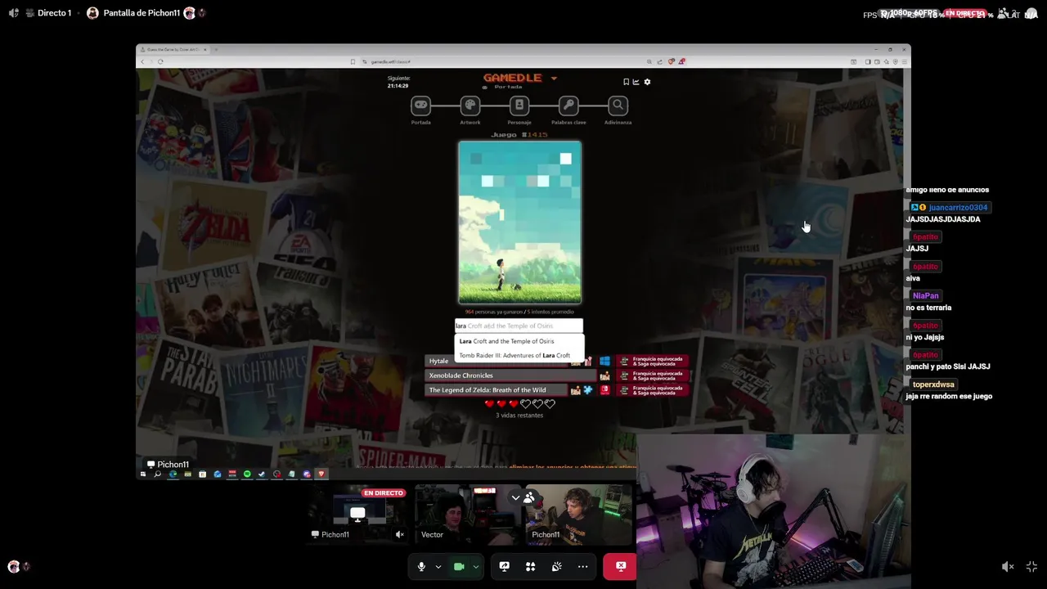The image size is (1047, 589).
Task: Click the red disconnect call button
Action: tap(620, 566)
